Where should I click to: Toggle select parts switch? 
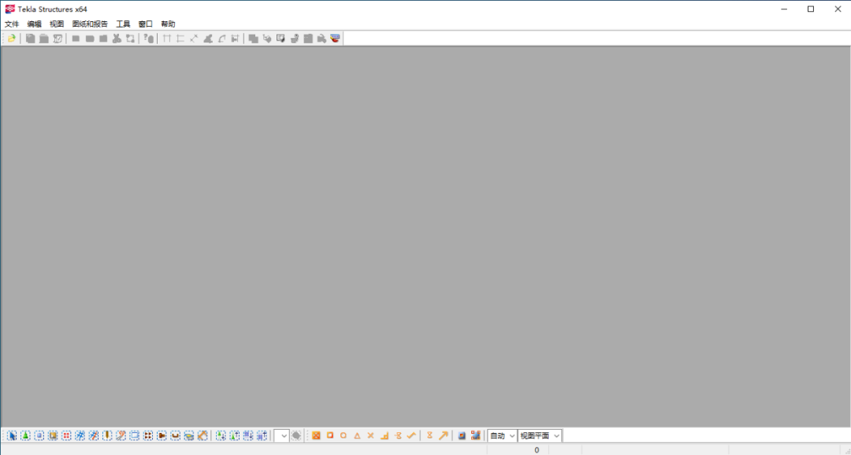pyautogui.click(x=39, y=435)
